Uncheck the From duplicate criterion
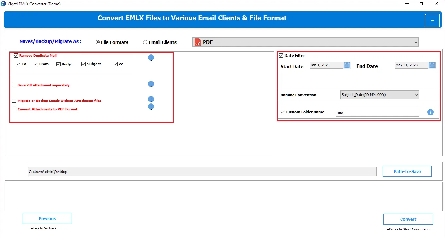 click(x=36, y=64)
